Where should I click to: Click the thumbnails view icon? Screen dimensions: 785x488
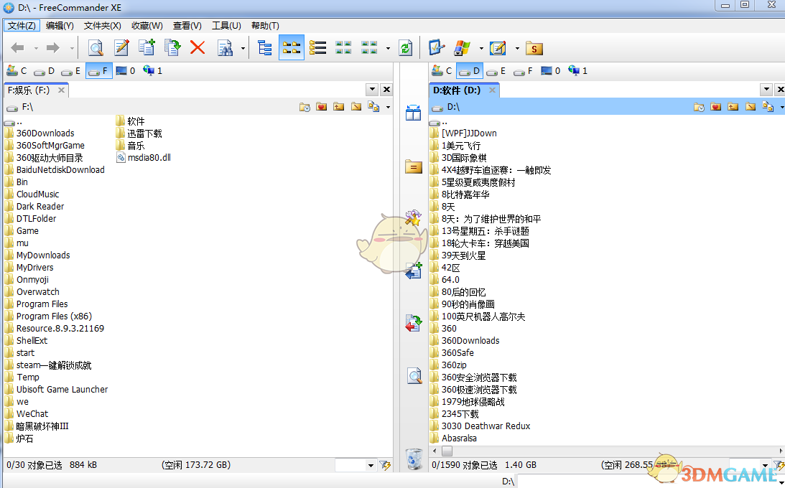pos(343,47)
